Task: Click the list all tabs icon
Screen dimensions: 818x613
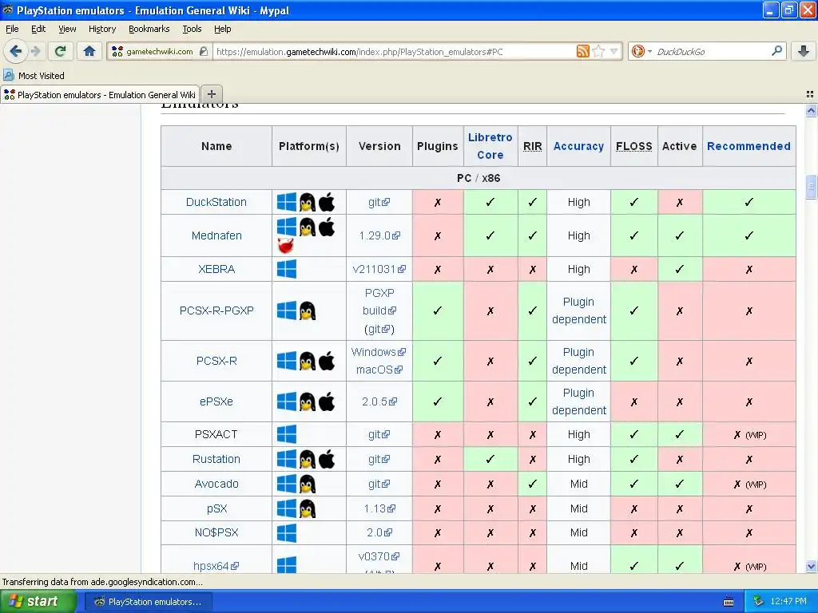Action: tap(810, 94)
